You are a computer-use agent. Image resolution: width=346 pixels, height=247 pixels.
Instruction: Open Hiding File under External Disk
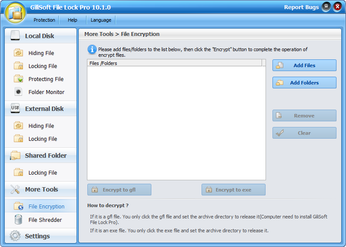pos(41,126)
